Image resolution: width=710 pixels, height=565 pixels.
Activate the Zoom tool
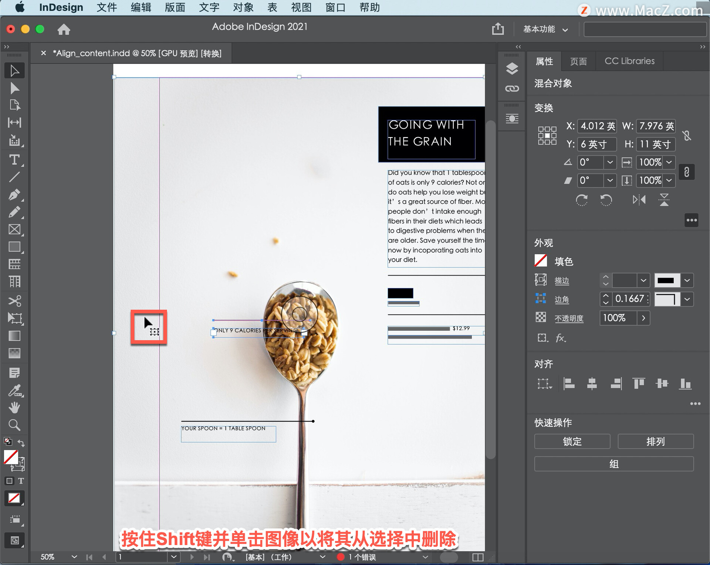tap(14, 425)
